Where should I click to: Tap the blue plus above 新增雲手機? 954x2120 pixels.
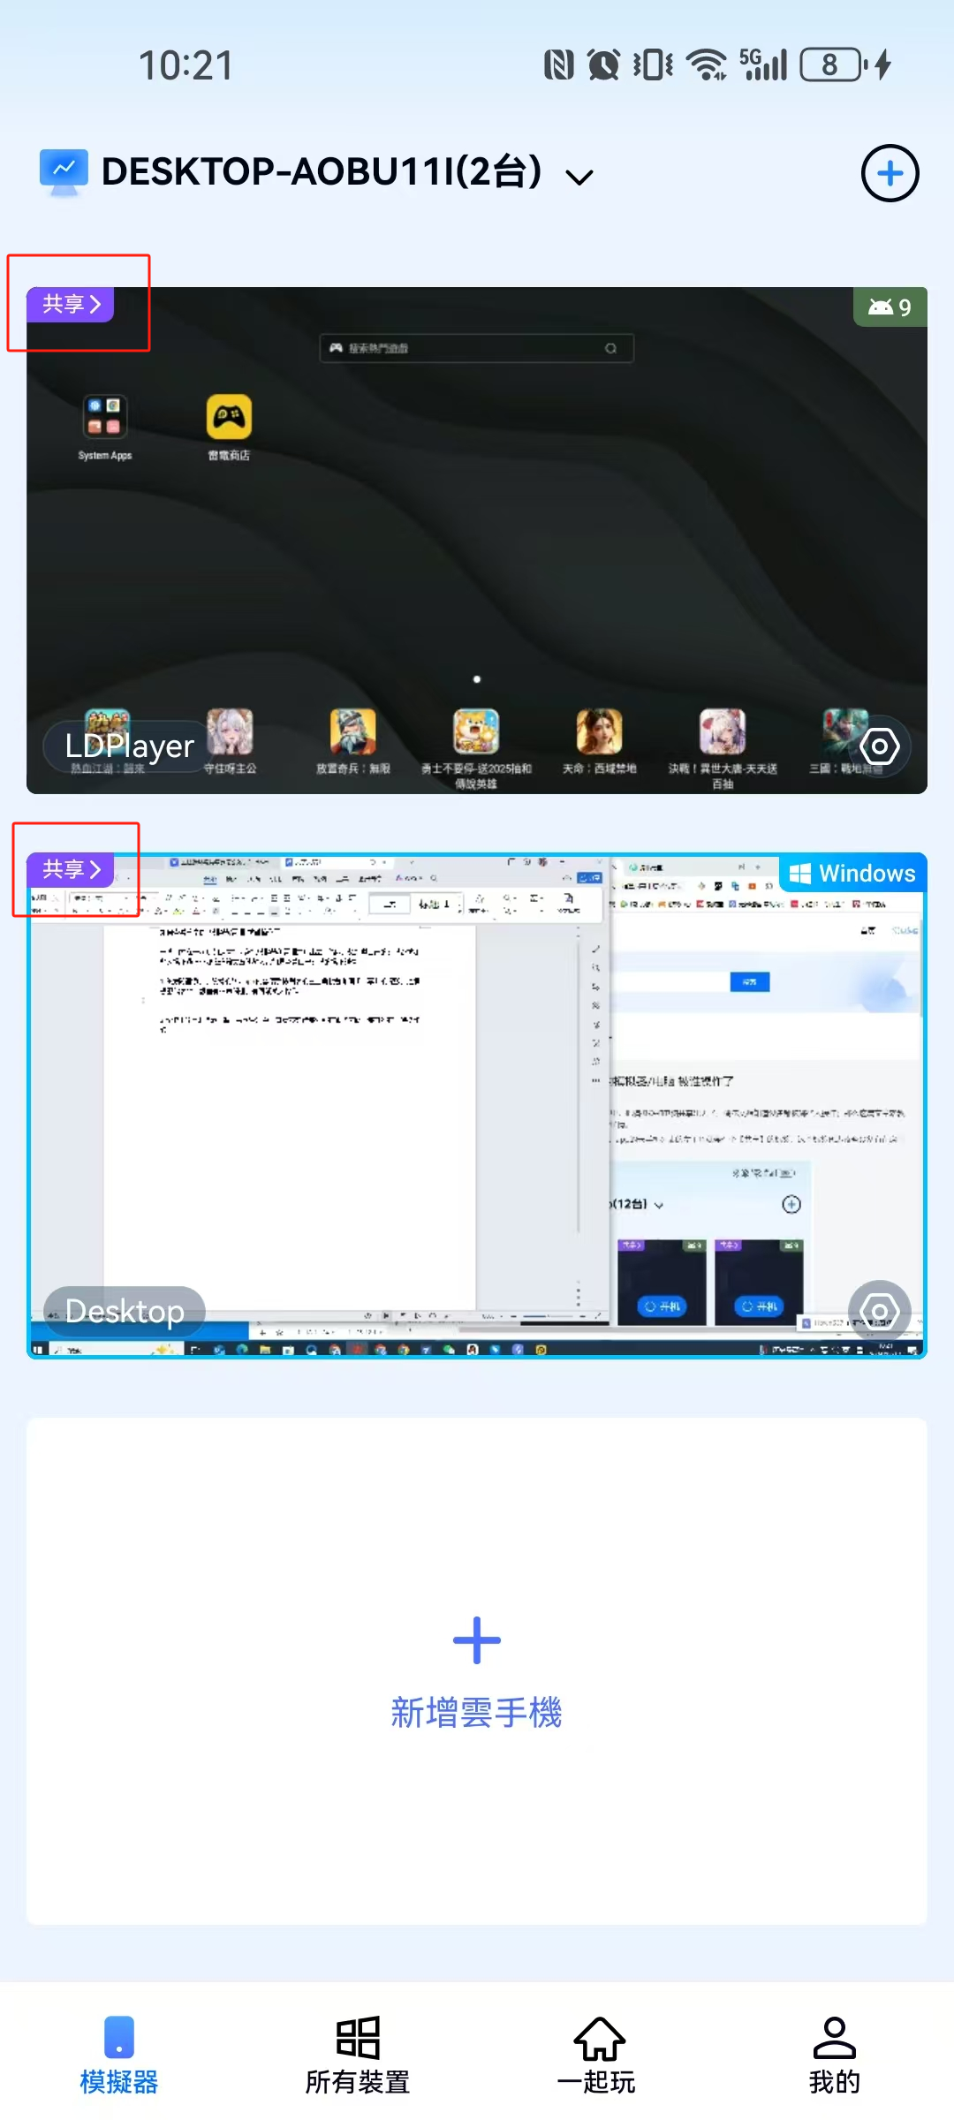[477, 1640]
